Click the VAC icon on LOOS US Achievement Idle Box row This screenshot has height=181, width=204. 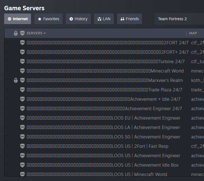tap(22, 165)
